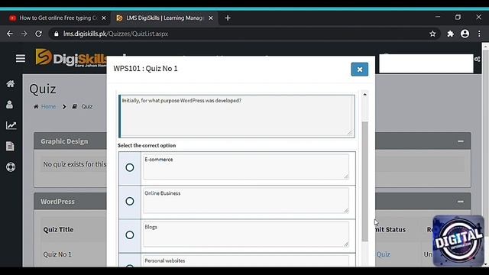Close the WPS101 quiz dialog
The width and height of the screenshot is (489, 275).
pos(360,70)
